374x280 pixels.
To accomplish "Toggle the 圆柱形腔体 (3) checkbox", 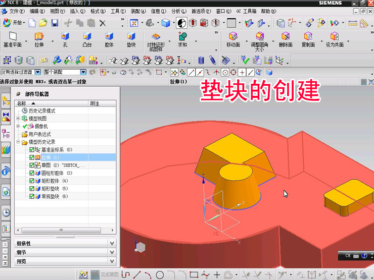I will pyautogui.click(x=32, y=173).
